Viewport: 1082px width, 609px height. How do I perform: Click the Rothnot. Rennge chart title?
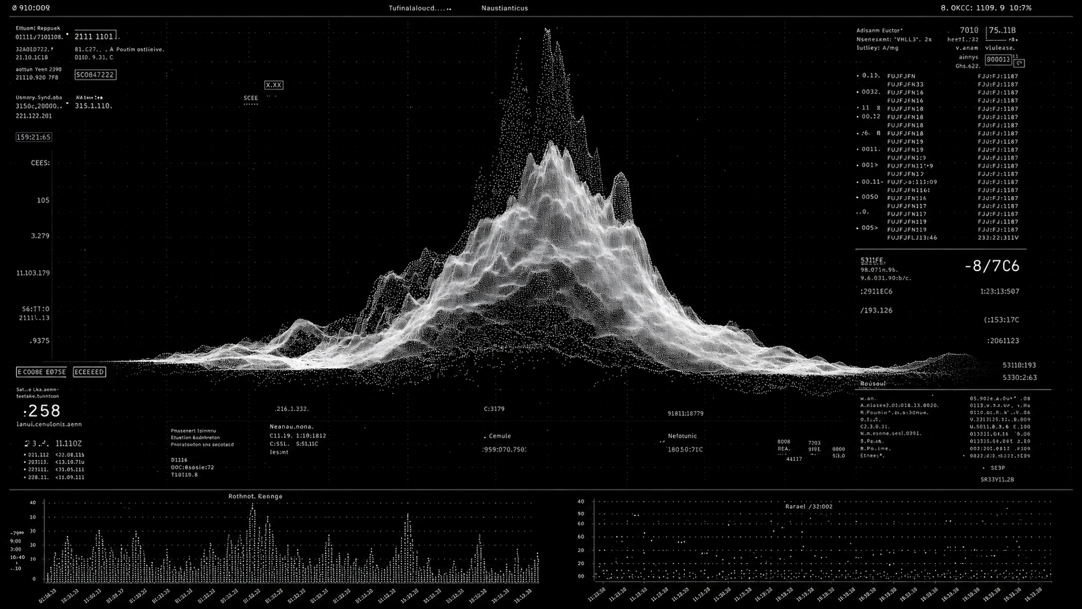point(255,496)
